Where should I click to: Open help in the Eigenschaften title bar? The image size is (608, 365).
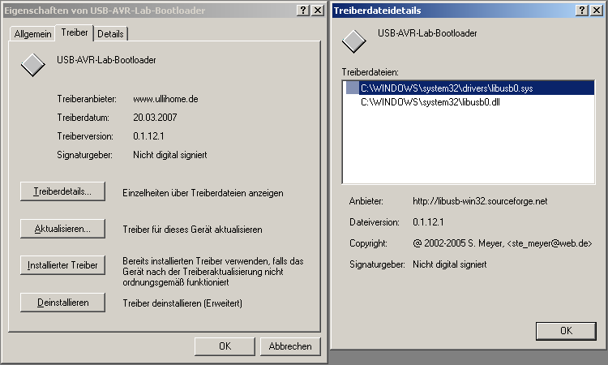click(303, 11)
